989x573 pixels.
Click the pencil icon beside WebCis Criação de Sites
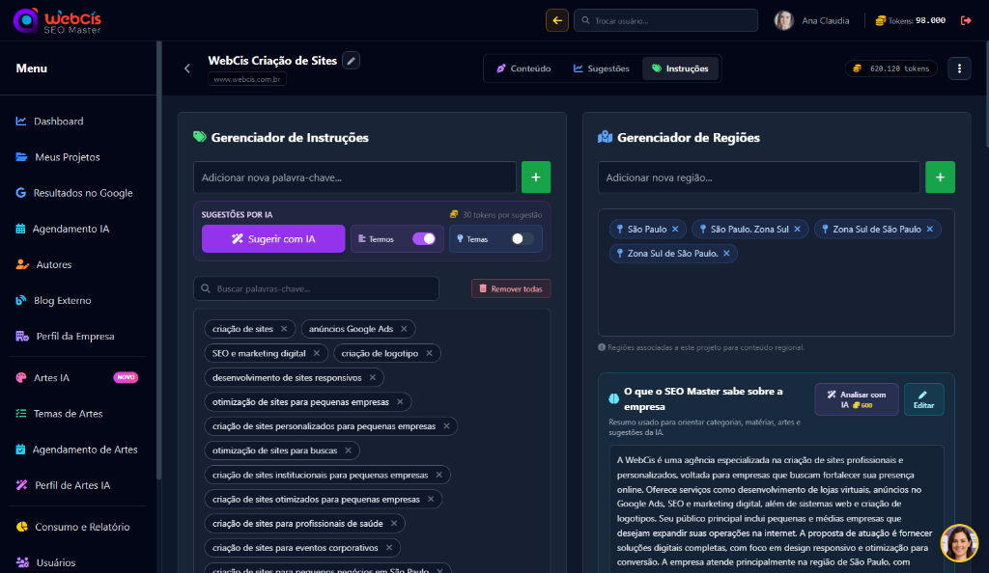coord(352,61)
